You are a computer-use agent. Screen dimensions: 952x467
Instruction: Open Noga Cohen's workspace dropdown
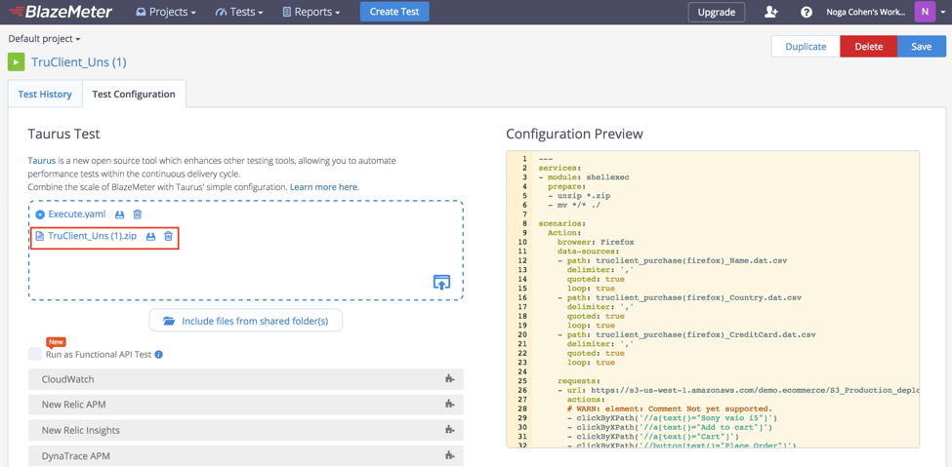click(866, 12)
